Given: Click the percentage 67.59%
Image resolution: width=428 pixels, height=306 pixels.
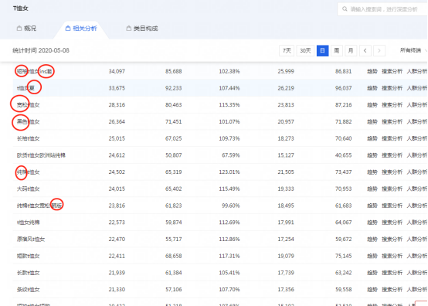Looking at the screenshot, I should pyautogui.click(x=231, y=155).
